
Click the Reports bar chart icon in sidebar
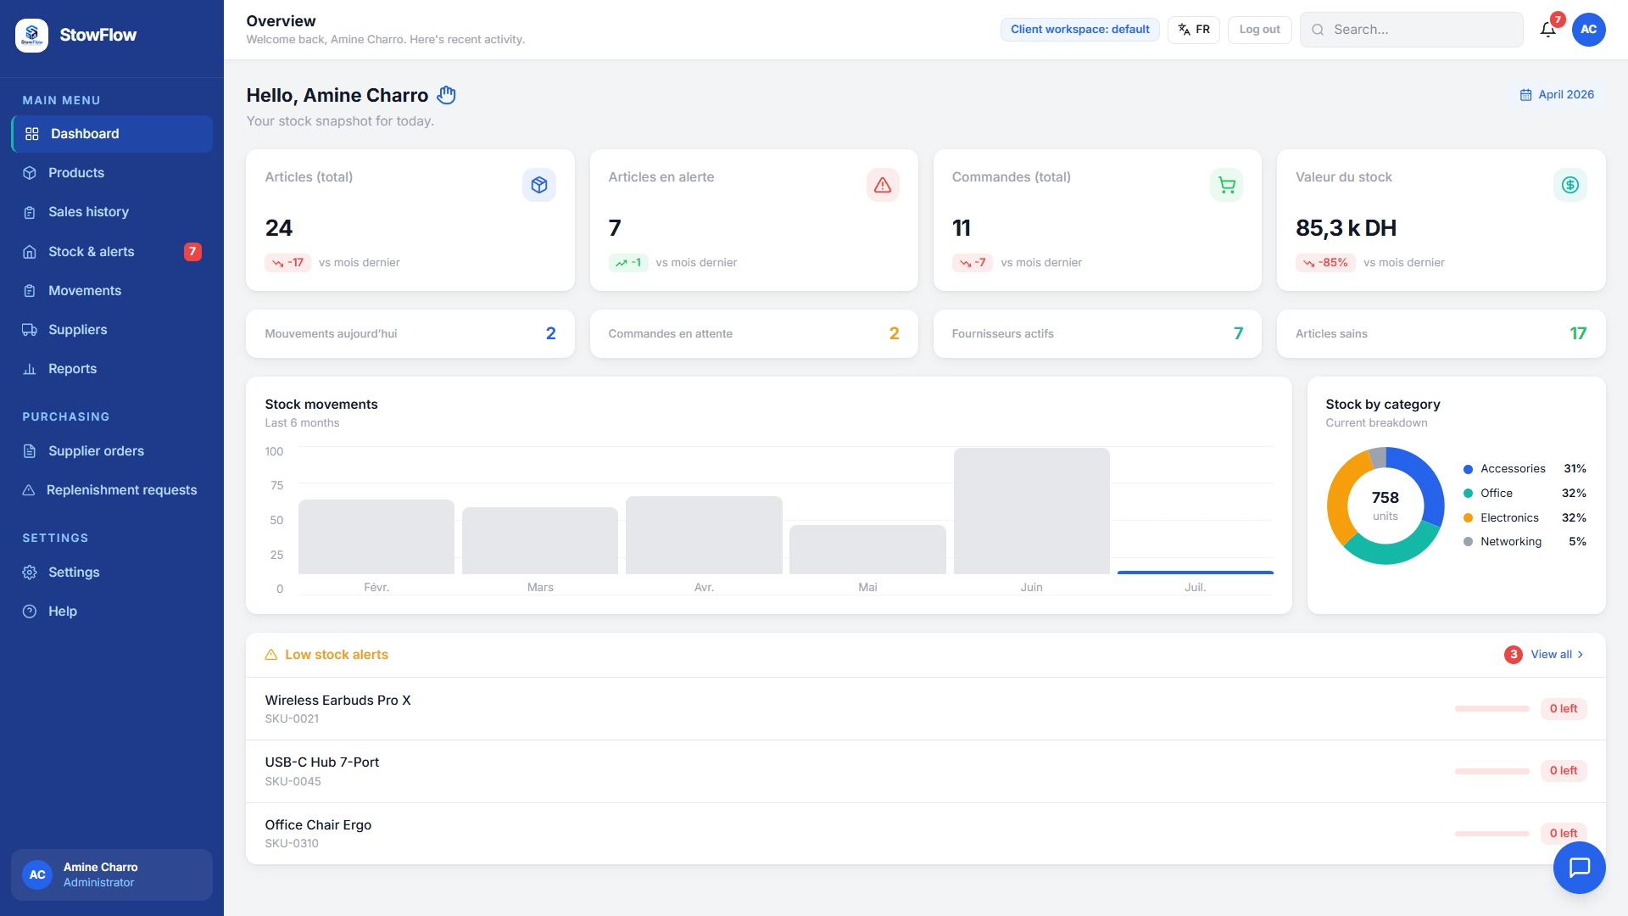tap(30, 369)
